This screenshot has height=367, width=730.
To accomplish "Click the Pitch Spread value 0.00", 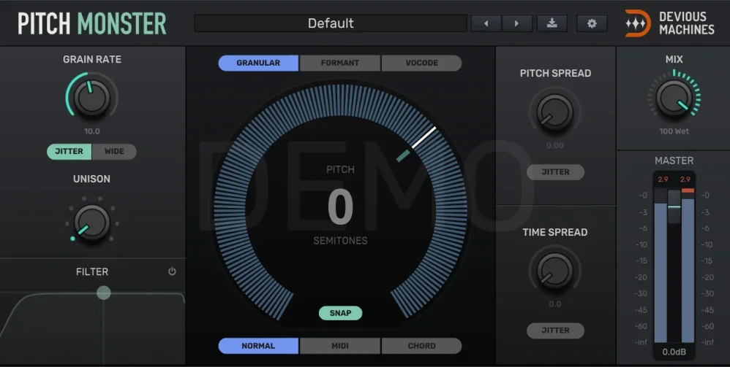I will [555, 145].
